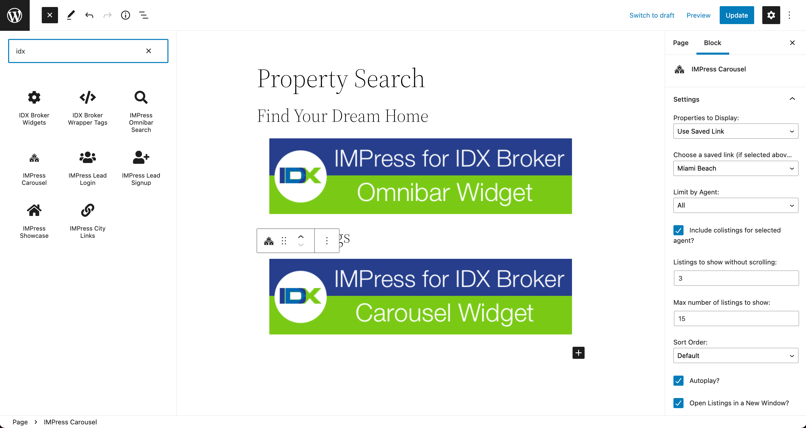Switch to the Page tab
This screenshot has height=428, width=806.
pos(681,43)
